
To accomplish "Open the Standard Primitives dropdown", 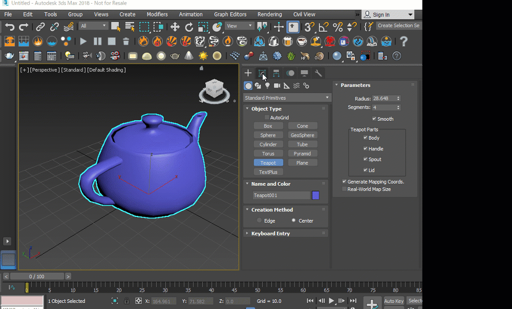I will [x=287, y=98].
